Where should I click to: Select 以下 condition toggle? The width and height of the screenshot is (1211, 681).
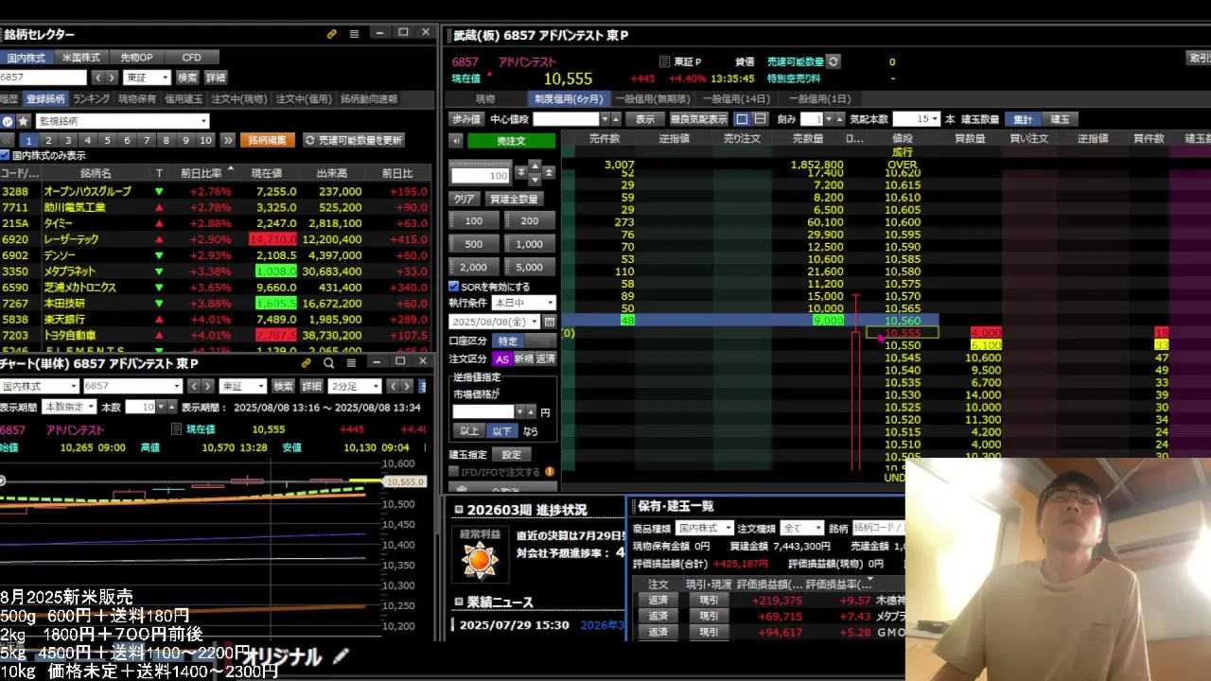[x=501, y=430]
